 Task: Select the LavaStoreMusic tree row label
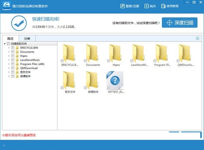coord(30,60)
